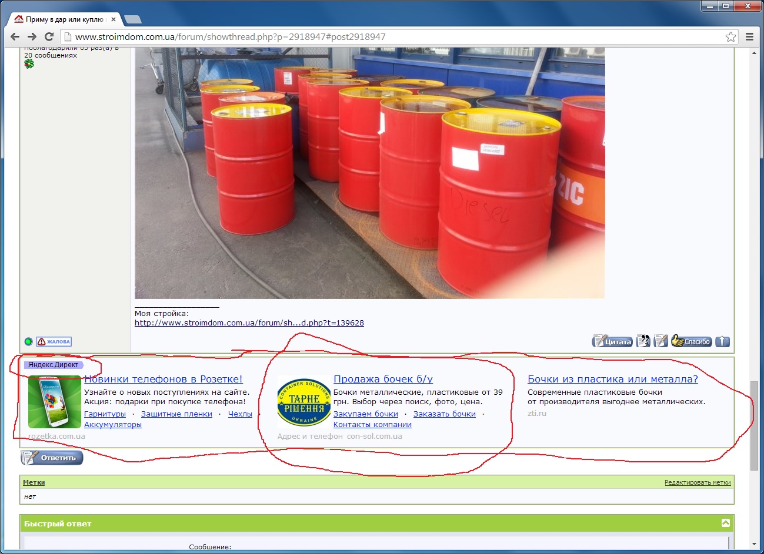Open Chrome menu hamburger icon
Viewport: 764px width, 554px height.
tap(749, 36)
